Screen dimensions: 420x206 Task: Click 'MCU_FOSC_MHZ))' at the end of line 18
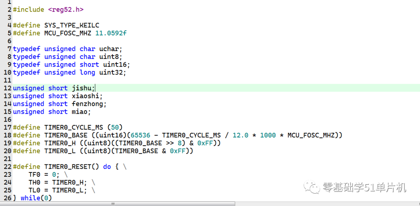315,135
